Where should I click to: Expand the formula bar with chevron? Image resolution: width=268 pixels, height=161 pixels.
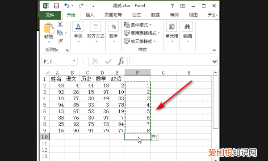pos(215,62)
